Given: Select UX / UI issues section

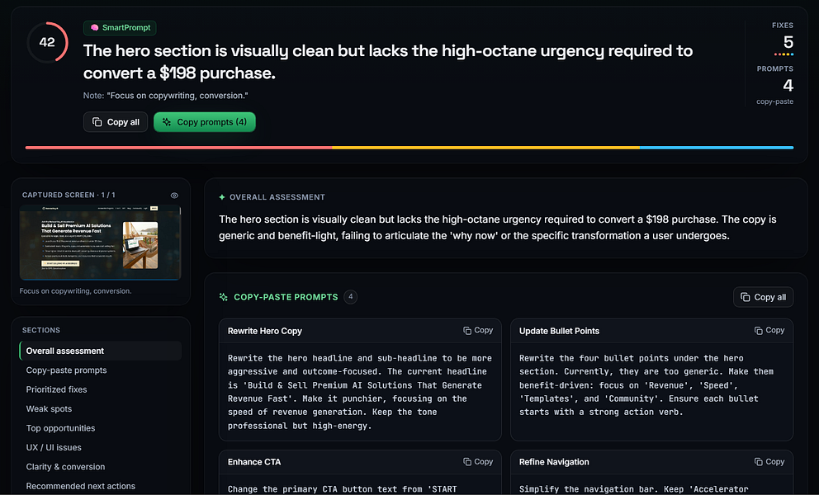Looking at the screenshot, I should tap(54, 447).
